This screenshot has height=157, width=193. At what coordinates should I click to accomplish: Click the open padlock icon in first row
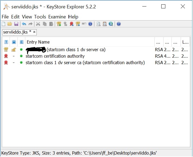pos(14,50)
